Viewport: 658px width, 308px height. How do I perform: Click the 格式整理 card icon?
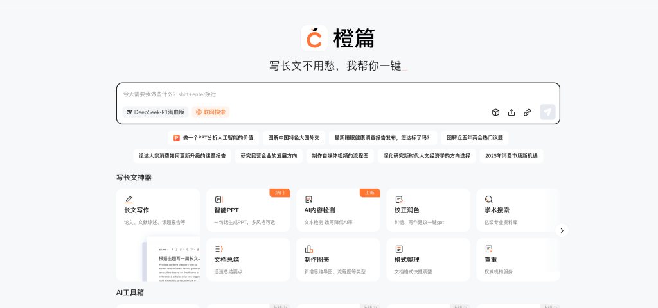tap(399, 249)
